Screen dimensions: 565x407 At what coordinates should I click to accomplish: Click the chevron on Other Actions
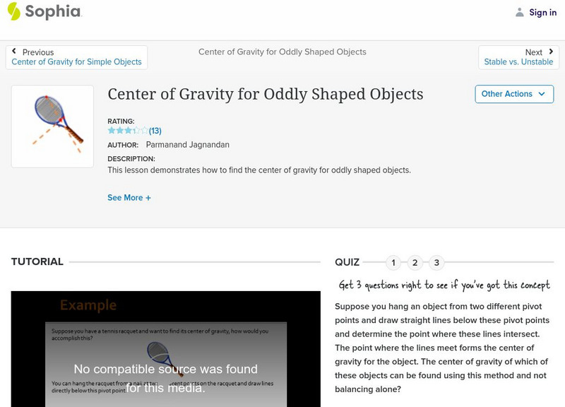tap(542, 94)
